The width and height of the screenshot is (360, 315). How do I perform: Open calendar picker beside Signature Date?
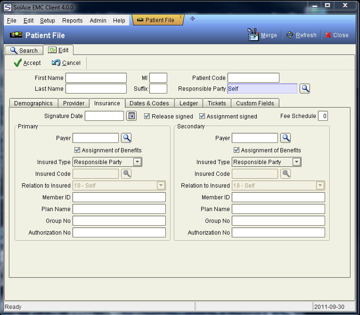point(131,116)
